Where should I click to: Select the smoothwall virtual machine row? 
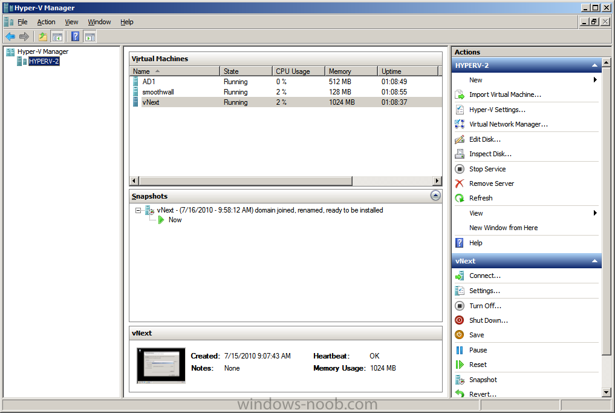pyautogui.click(x=285, y=92)
